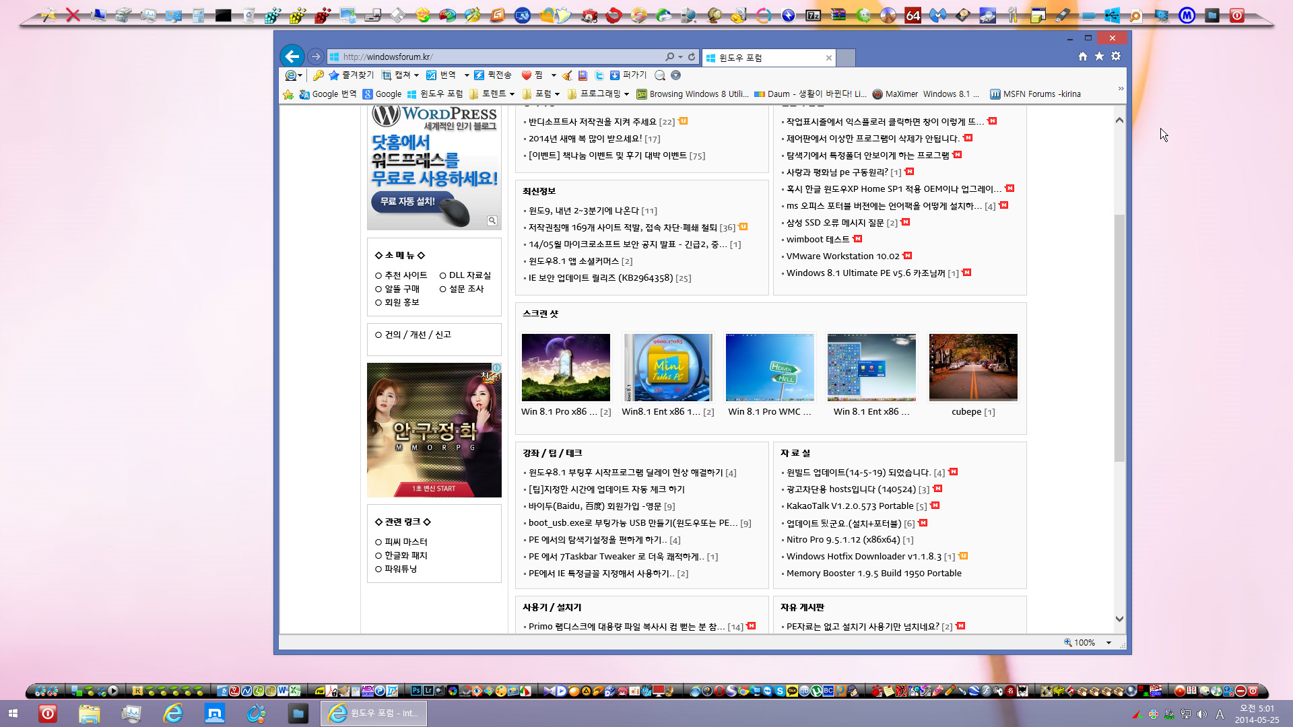The height and width of the screenshot is (727, 1293).
Task: Click the add-to-favorites-bar star icon
Action: pos(288,94)
